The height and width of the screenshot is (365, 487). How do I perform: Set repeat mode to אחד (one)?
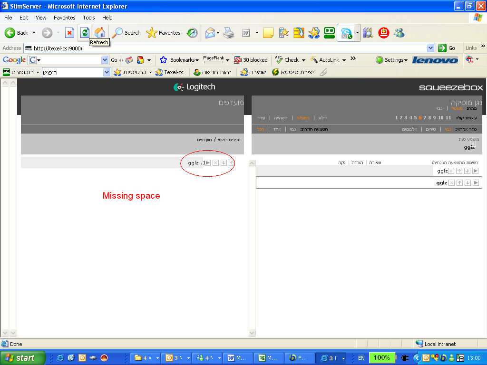pos(277,129)
